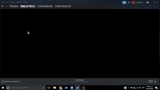Open File Explorer from the taskbar
Image resolution: width=160 pixels, height=90 pixels.
click(55, 88)
